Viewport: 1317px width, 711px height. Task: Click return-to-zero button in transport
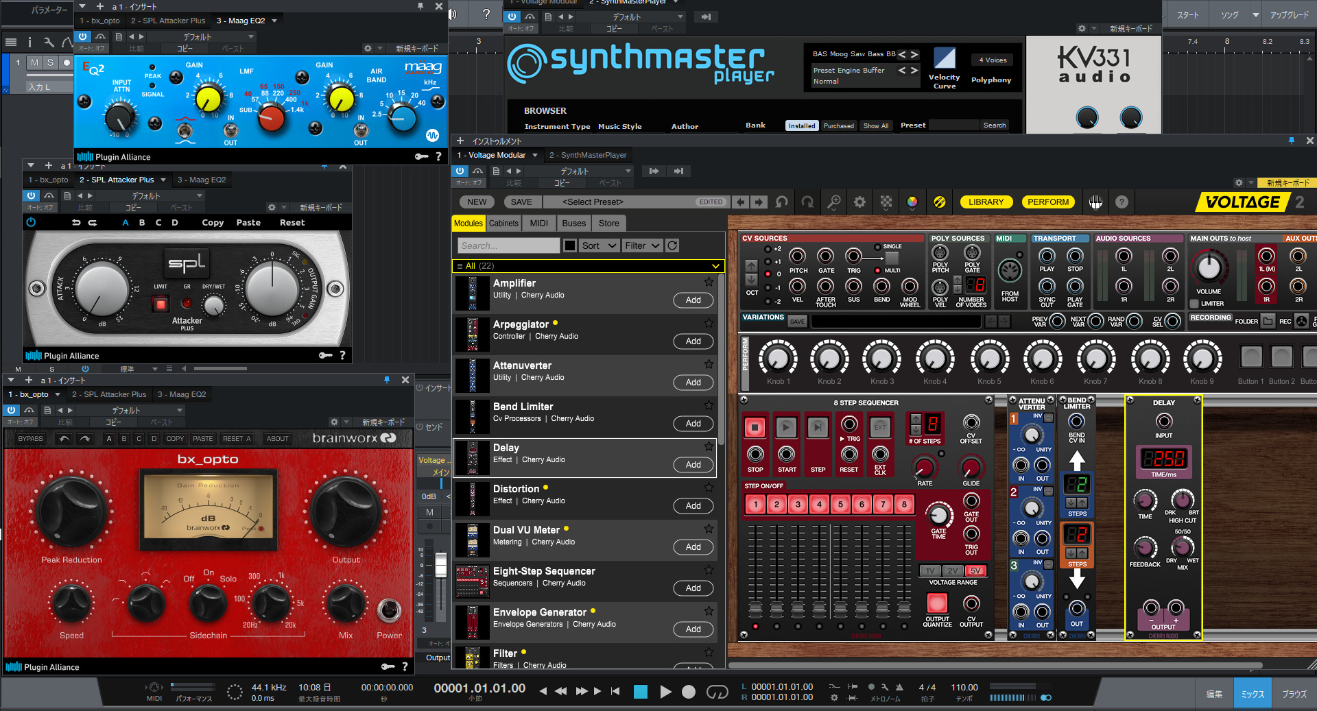(615, 691)
